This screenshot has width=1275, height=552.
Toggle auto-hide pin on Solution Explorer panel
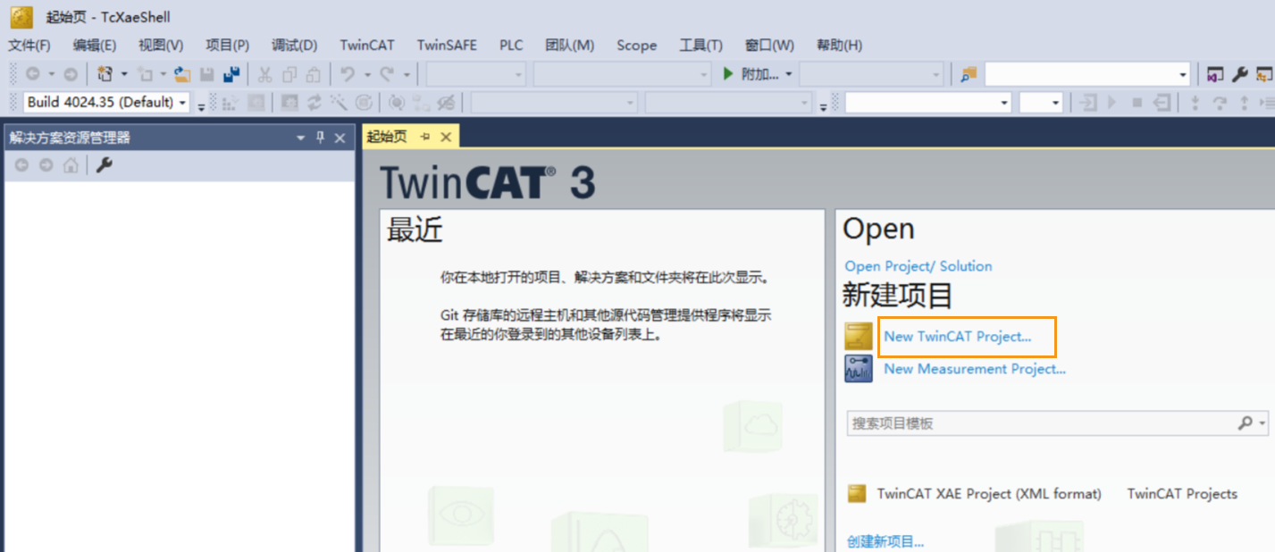(321, 138)
